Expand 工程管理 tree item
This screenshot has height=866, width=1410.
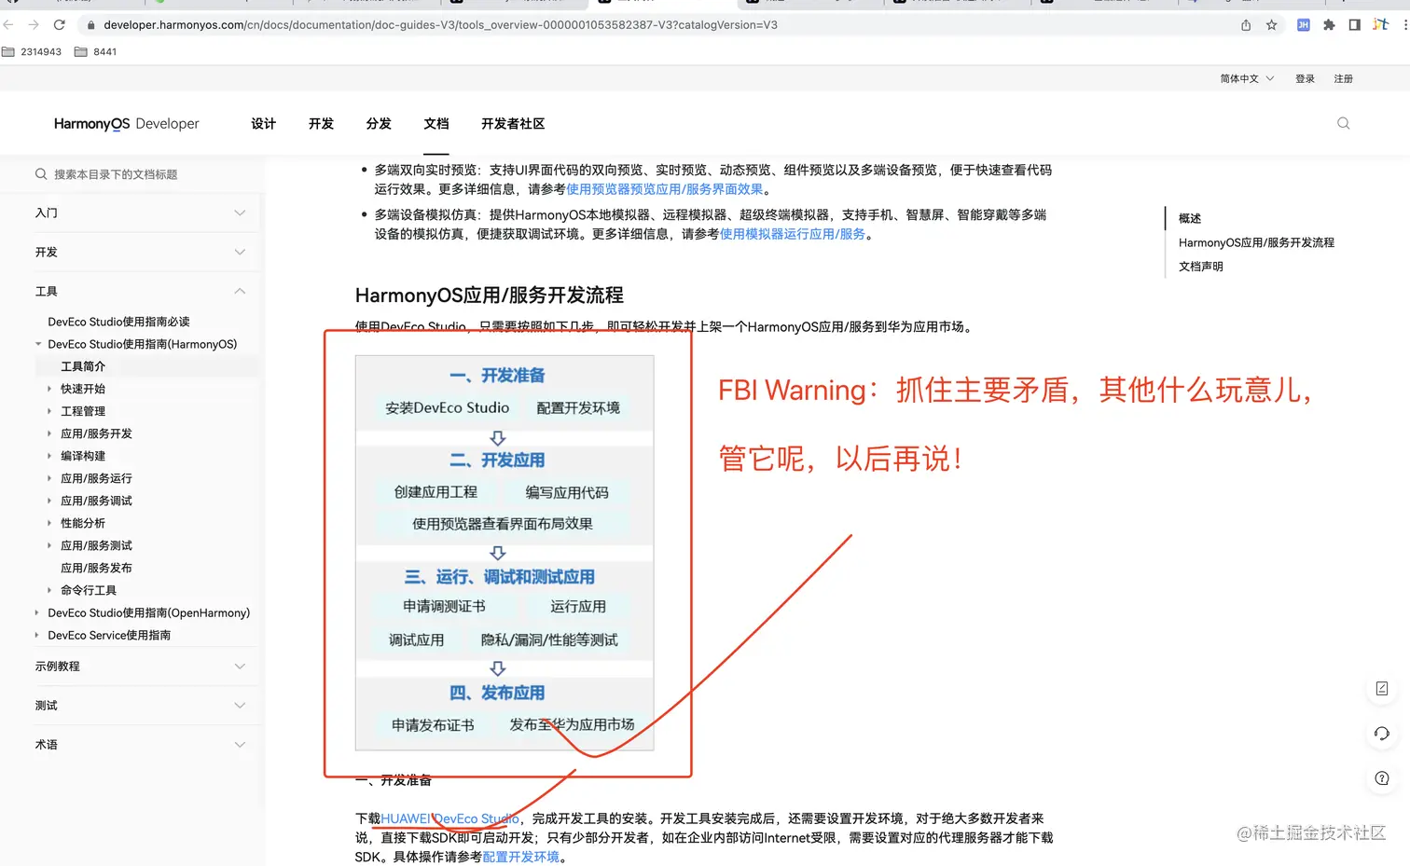click(50, 411)
